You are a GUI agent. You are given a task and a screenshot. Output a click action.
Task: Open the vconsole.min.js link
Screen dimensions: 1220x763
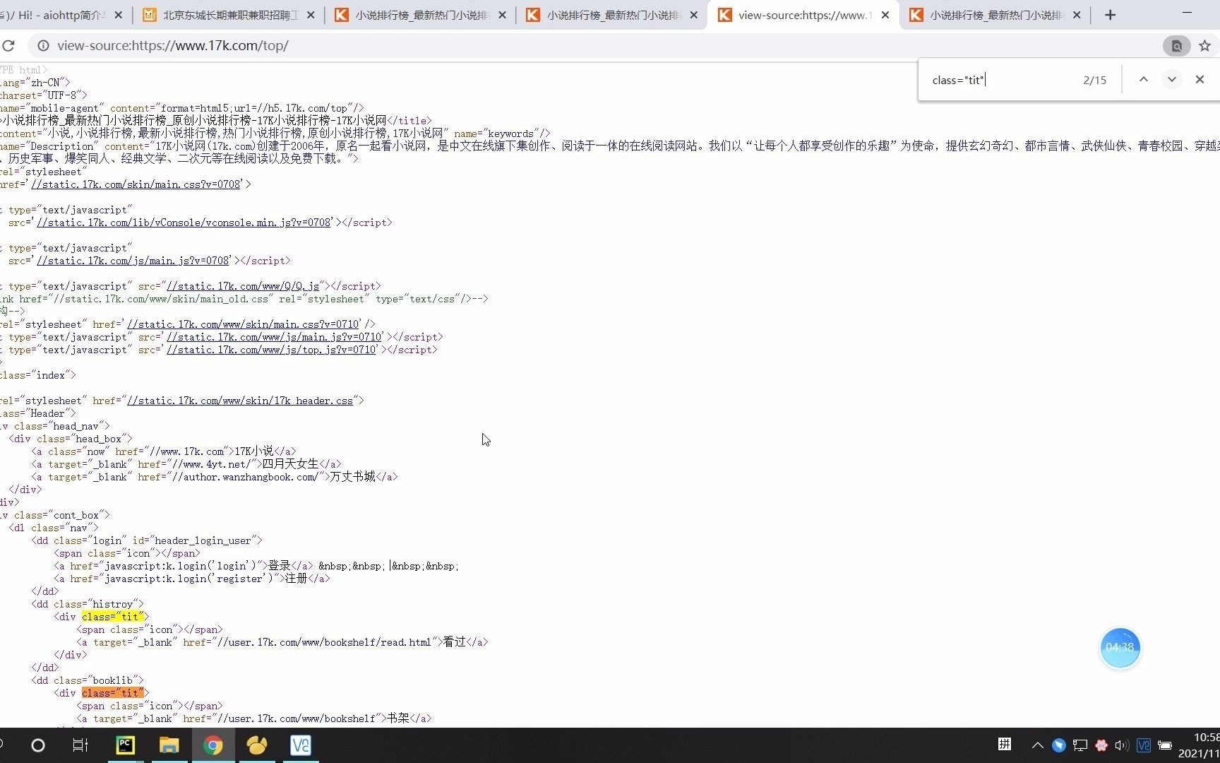click(x=184, y=223)
